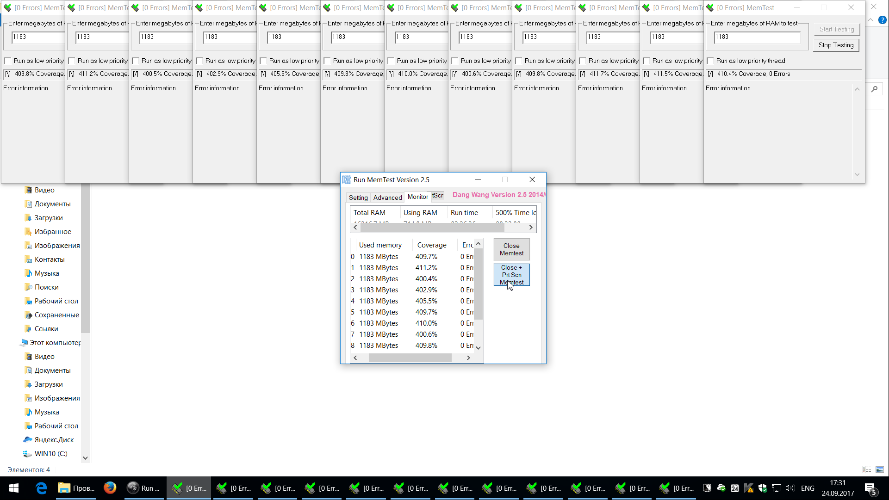This screenshot has height=500, width=889.
Task: Click the blue help question icon
Action: tap(883, 20)
